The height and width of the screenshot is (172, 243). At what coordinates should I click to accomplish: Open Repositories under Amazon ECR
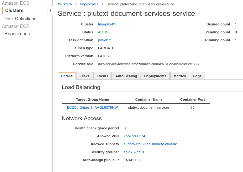click(x=17, y=34)
